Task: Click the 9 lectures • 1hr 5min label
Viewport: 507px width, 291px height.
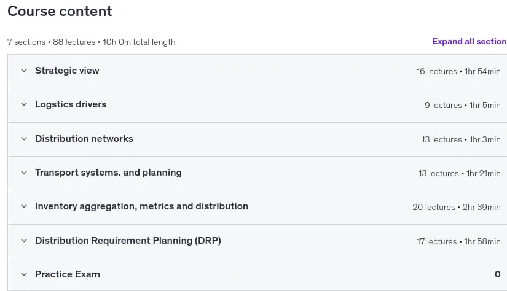Action: (x=463, y=106)
